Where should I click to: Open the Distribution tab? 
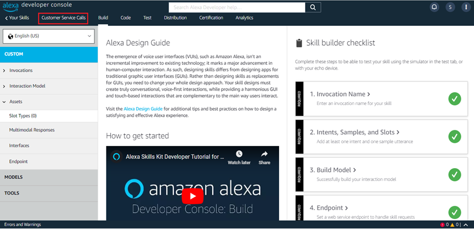click(175, 18)
